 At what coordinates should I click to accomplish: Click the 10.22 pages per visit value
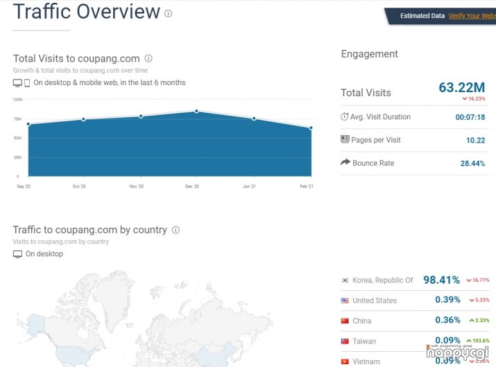point(475,141)
